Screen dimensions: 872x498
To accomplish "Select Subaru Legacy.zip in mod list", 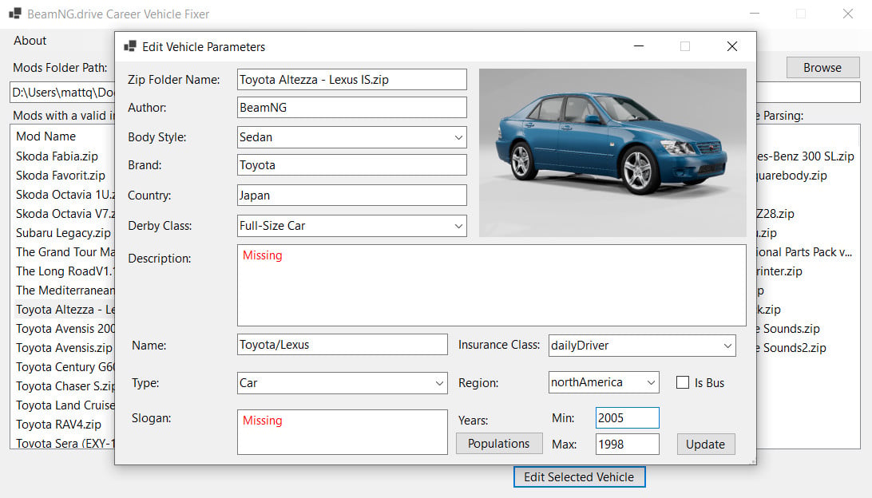I will pyautogui.click(x=63, y=233).
